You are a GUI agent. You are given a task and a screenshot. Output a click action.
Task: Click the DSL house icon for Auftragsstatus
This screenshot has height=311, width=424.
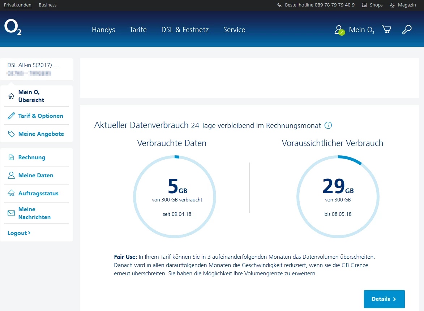coord(11,193)
